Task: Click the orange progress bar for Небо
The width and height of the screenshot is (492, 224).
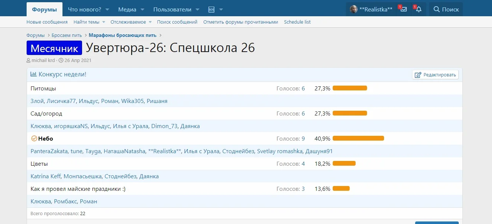Action: (x=358, y=138)
